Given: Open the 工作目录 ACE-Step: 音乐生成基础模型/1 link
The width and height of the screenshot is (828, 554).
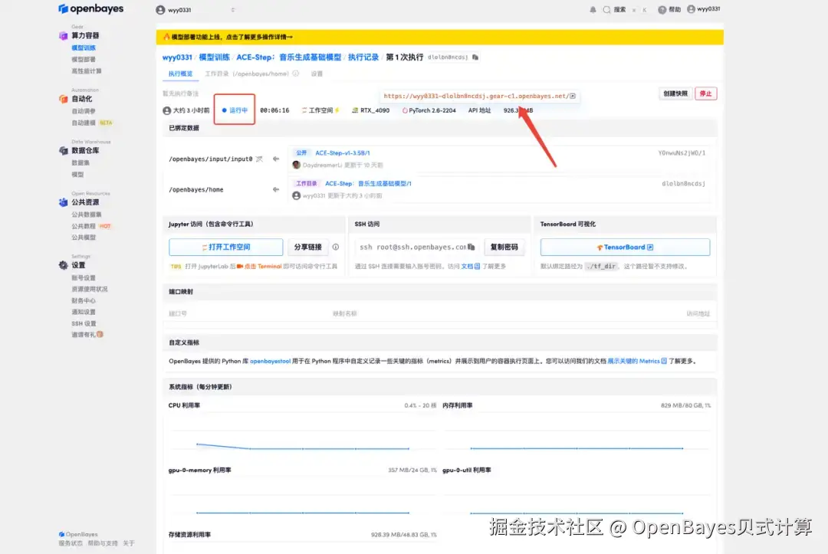Looking at the screenshot, I should tap(368, 183).
